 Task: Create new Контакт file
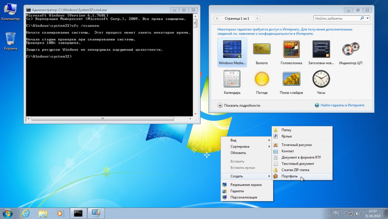pos(302,151)
